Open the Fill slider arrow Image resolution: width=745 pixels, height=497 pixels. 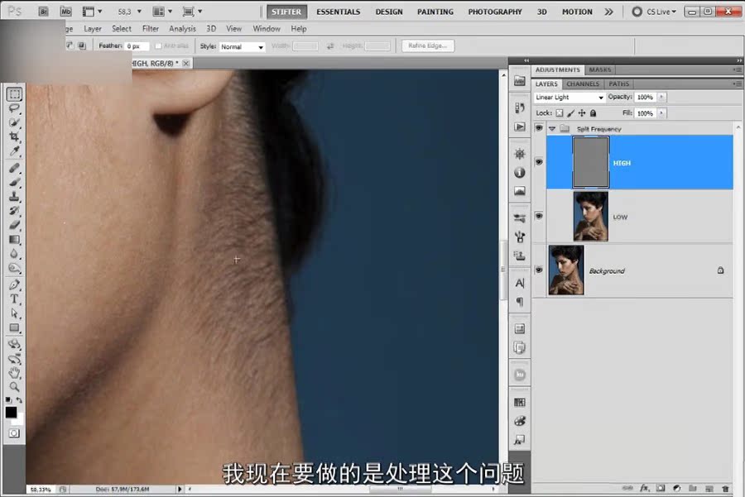tap(661, 113)
